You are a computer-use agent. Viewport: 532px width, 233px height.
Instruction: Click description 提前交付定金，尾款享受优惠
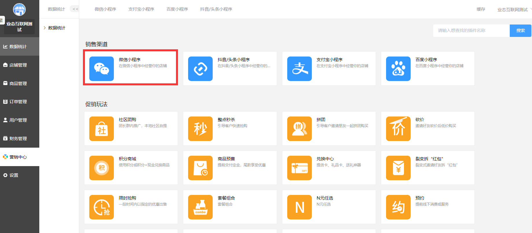[242, 165]
